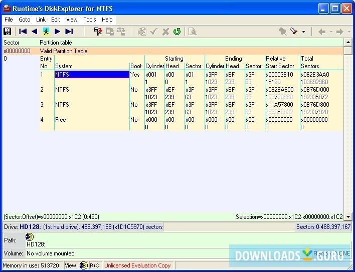Click No volume mounted text

(x=51, y=253)
